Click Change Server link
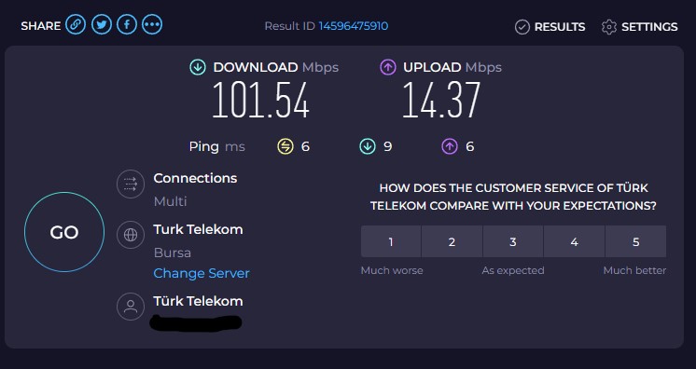696x369 pixels. tap(202, 273)
